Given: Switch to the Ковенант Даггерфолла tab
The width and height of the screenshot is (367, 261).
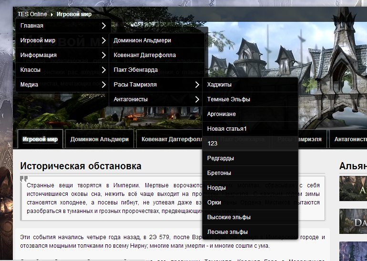Looking at the screenshot, I should click(x=170, y=139).
